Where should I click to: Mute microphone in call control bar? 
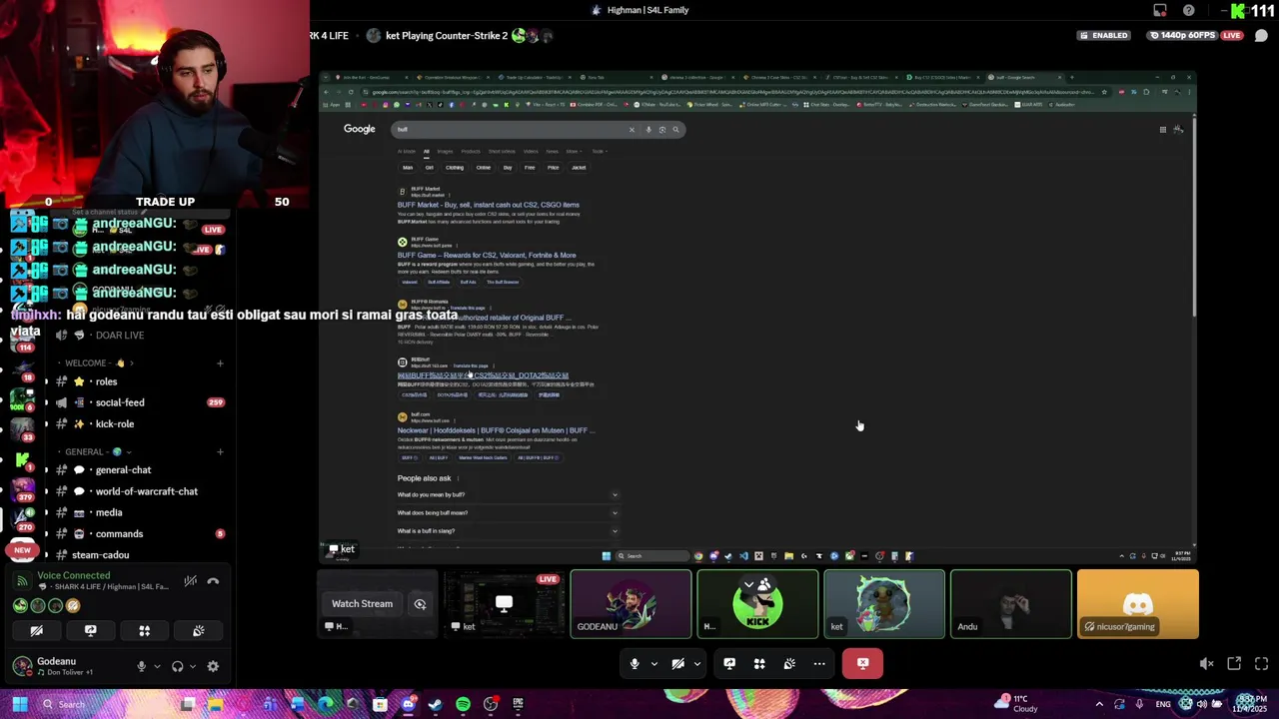635,663
